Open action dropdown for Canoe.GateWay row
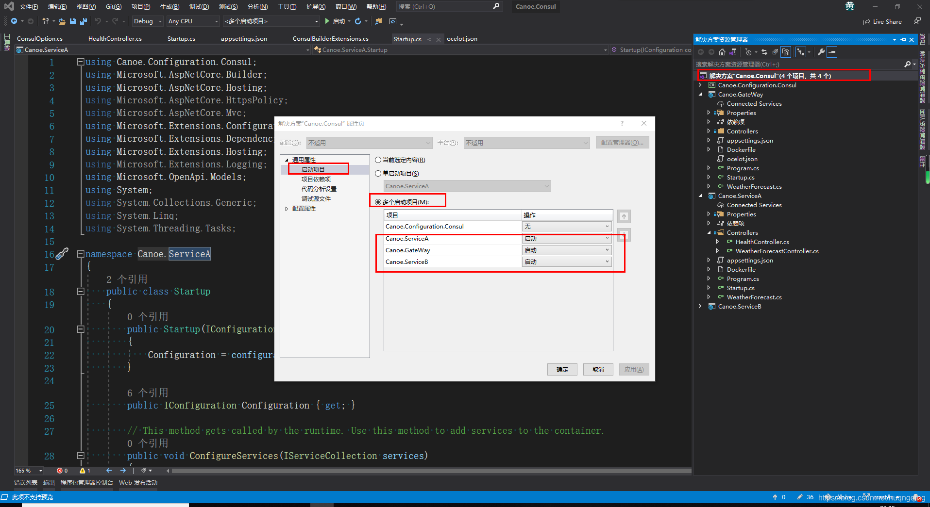The width and height of the screenshot is (930, 507). 567,250
